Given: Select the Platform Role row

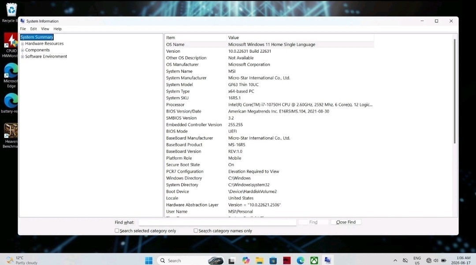Looking at the screenshot, I should [x=269, y=158].
